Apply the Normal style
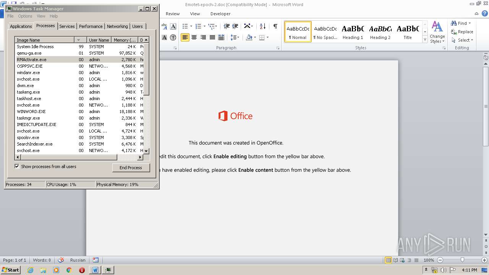The width and height of the screenshot is (489, 275). coord(298,32)
